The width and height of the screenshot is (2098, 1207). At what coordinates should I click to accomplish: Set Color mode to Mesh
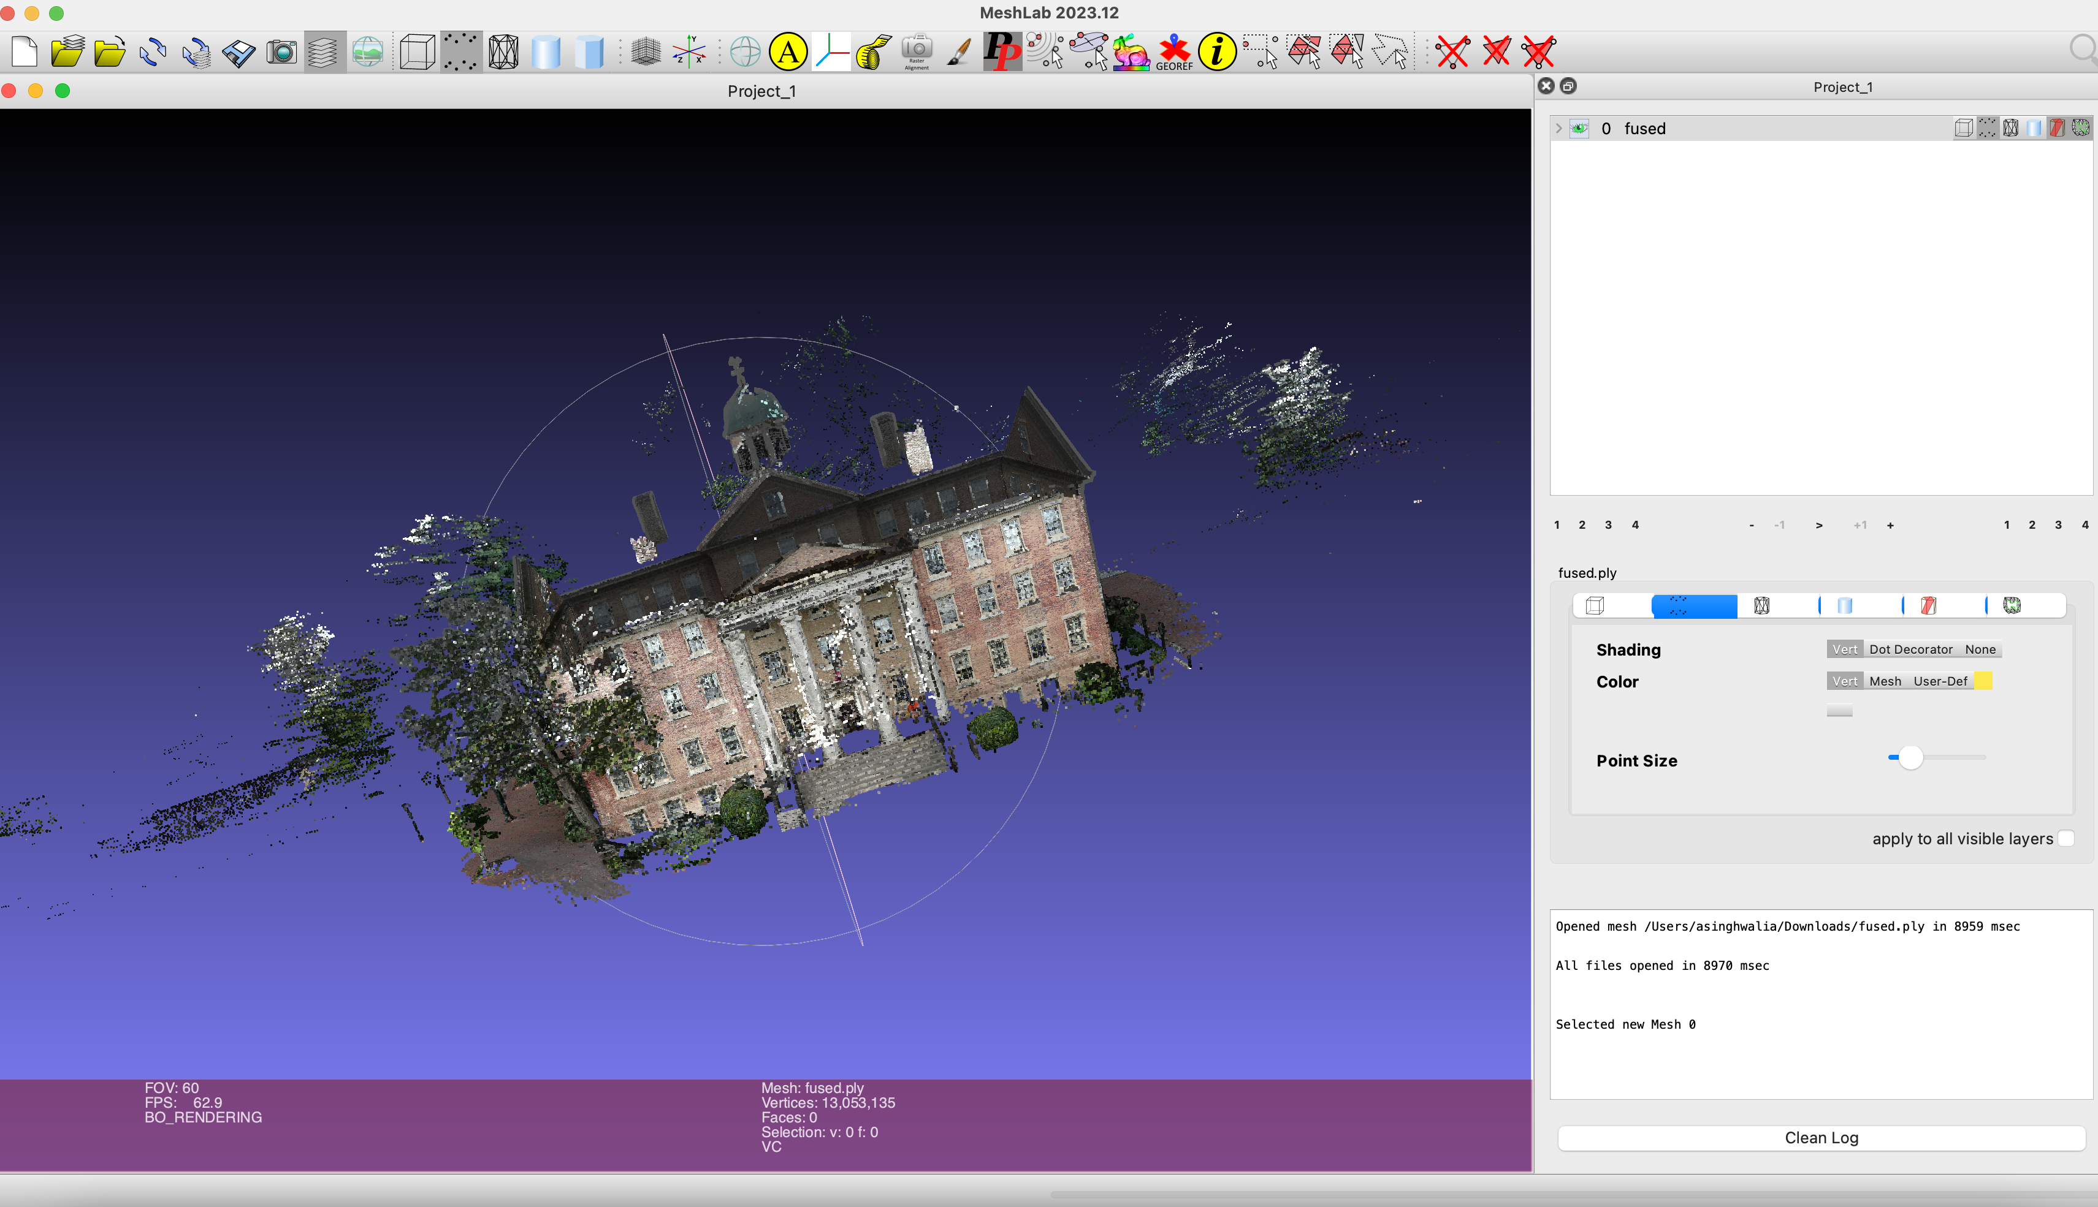[1886, 681]
